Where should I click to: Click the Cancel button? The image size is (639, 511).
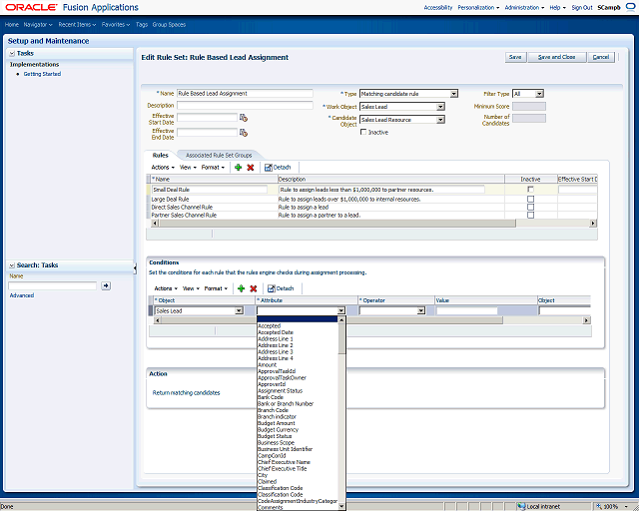[601, 57]
